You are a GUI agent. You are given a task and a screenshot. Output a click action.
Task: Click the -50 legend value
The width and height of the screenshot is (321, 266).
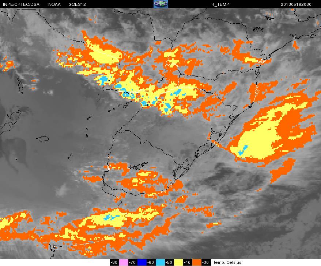tap(170, 262)
